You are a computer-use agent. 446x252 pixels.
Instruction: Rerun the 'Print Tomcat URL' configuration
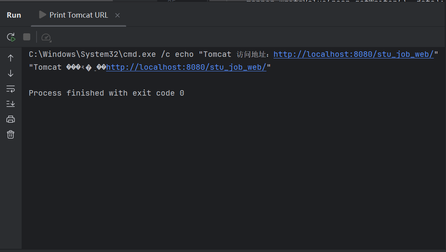coord(11,37)
